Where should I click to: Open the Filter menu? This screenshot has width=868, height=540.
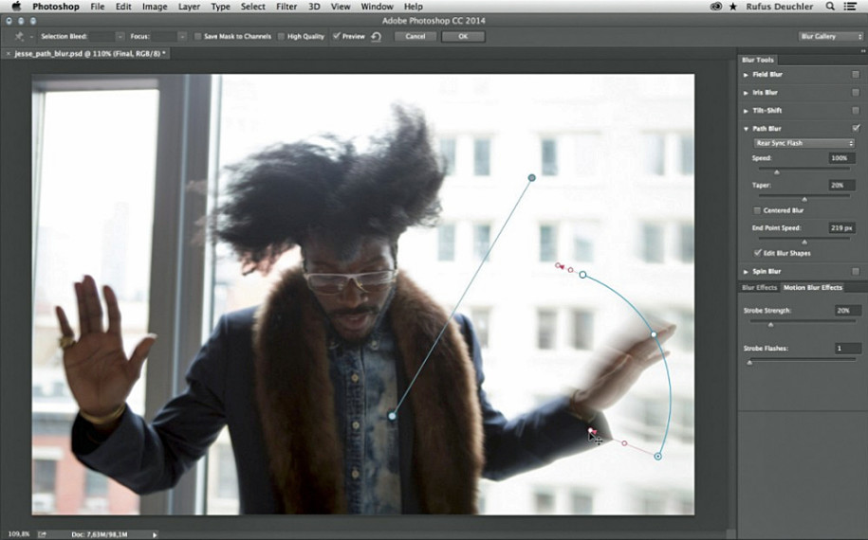[x=286, y=7]
